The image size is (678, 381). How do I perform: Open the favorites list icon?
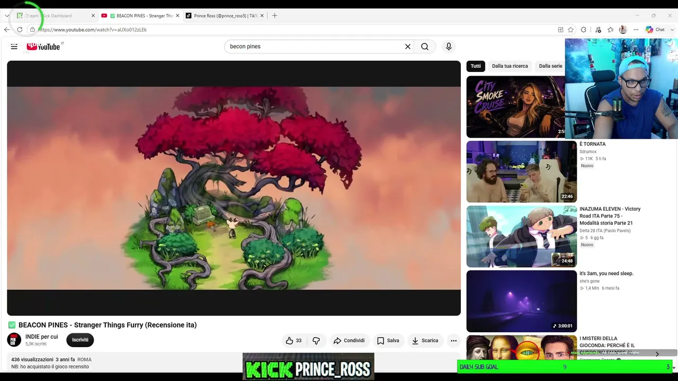pos(610,30)
